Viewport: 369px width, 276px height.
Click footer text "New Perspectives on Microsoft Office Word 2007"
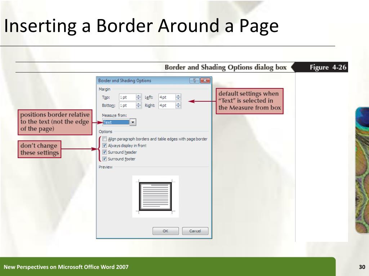point(66,267)
